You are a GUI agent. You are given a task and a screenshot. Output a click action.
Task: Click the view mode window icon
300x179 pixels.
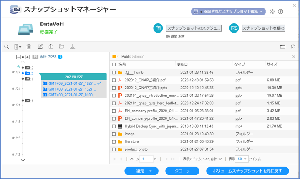click(x=282, y=47)
